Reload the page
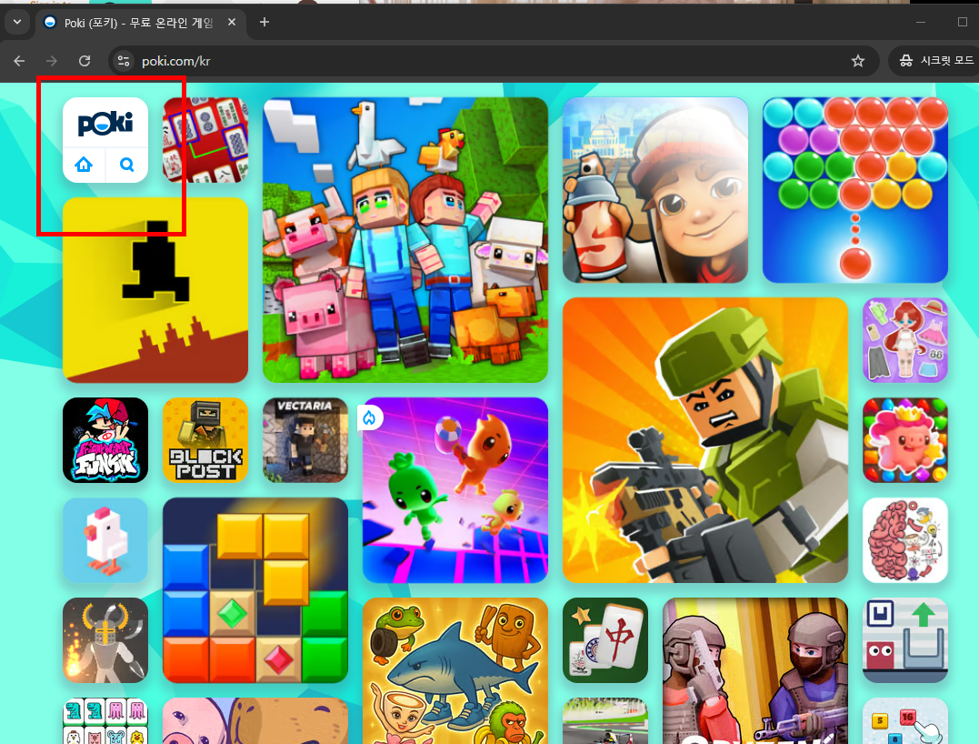Screen dimensions: 979x744 tap(85, 61)
